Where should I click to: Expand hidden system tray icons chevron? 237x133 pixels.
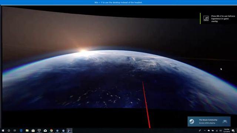tap(205, 130)
